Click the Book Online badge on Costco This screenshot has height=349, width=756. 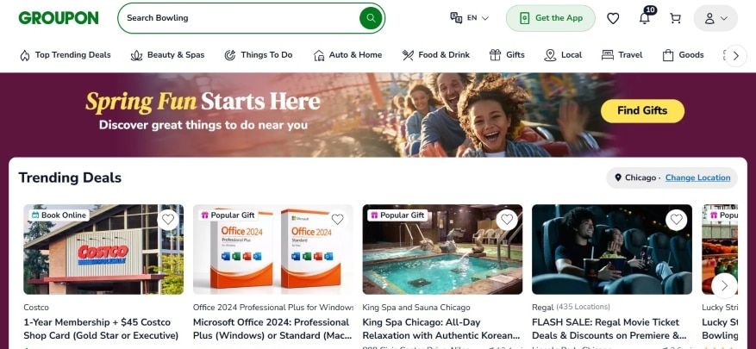[59, 215]
